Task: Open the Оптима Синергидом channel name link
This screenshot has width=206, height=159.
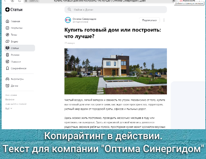Action: click(84, 19)
